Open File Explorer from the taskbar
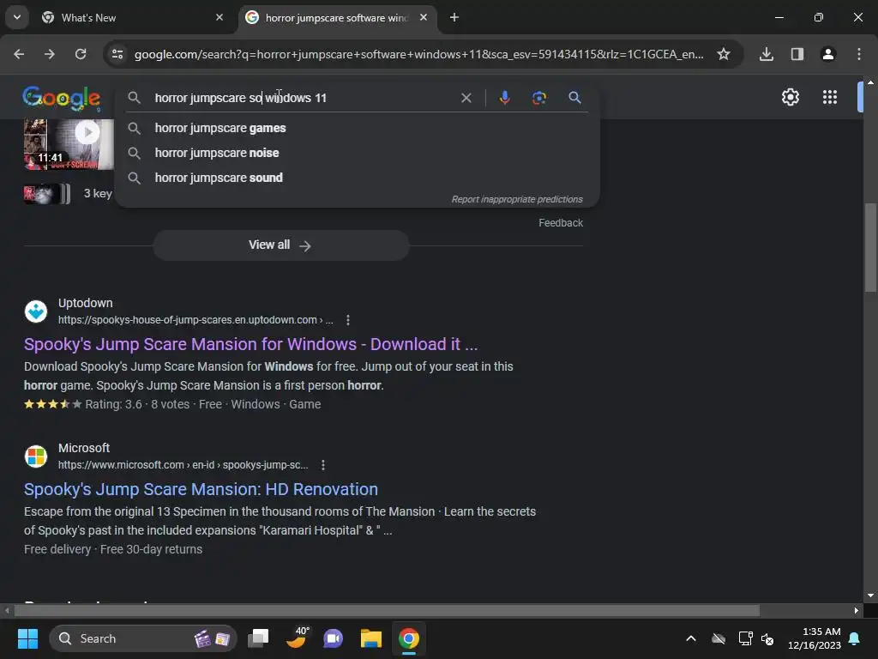Image resolution: width=878 pixels, height=659 pixels. tap(370, 638)
